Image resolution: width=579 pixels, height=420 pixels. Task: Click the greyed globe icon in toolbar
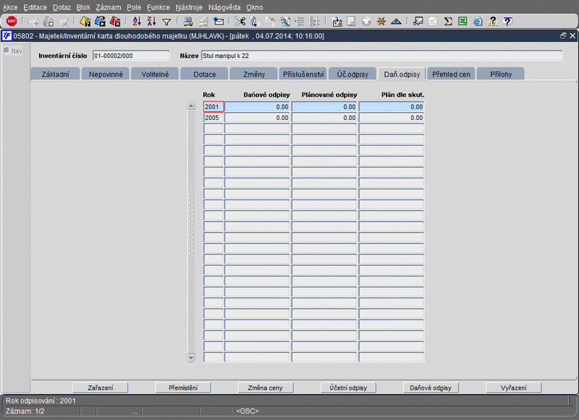tap(366, 22)
